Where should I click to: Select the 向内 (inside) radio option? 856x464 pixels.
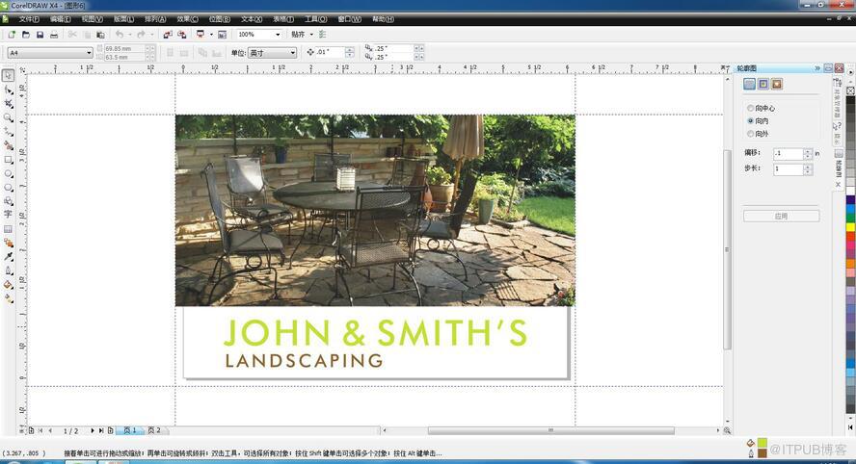[751, 121]
